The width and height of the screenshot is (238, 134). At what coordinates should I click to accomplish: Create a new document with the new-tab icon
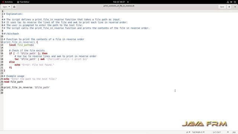tap(14, 7)
